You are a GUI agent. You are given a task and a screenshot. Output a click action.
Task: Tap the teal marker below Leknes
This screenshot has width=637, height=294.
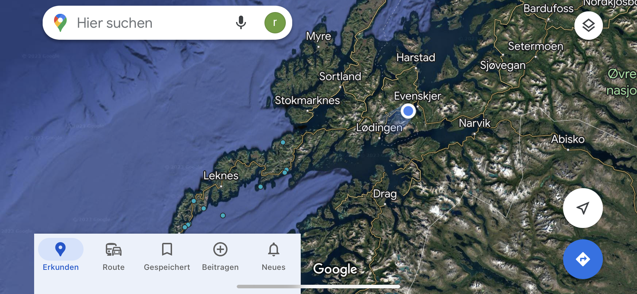pos(223,216)
